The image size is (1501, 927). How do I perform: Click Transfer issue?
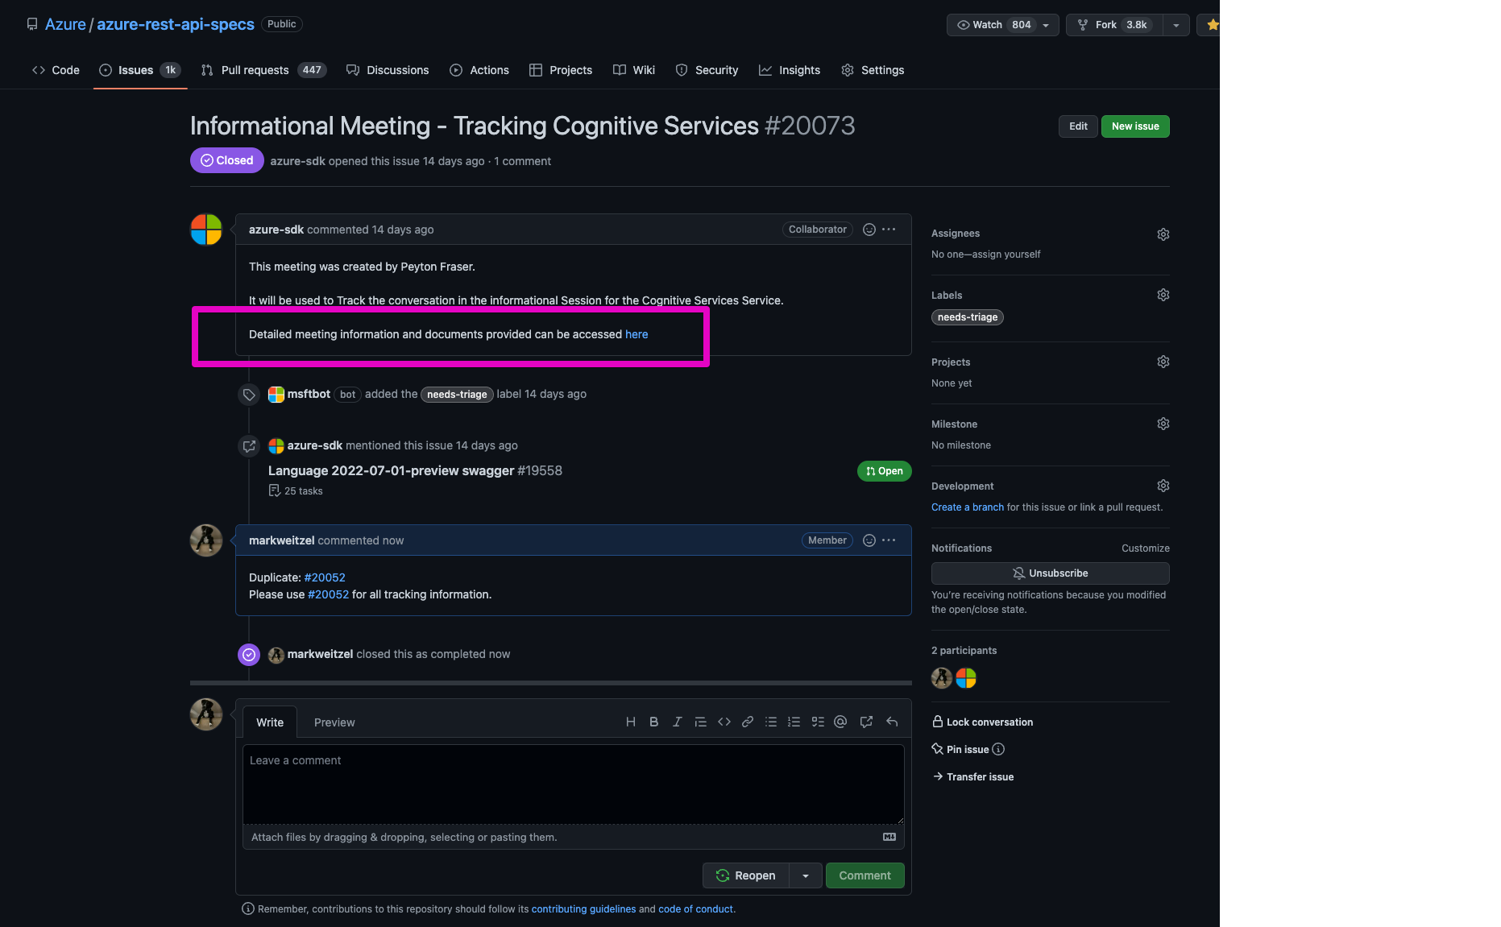click(x=972, y=777)
